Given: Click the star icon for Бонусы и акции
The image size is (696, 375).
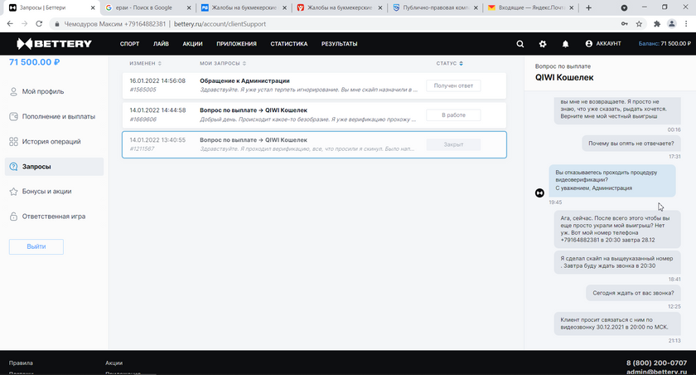Looking at the screenshot, I should 13,192.
